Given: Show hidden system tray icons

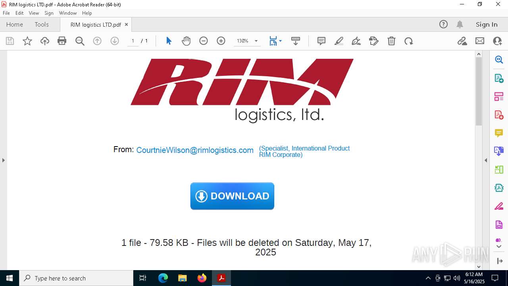Looking at the screenshot, I should [428, 278].
